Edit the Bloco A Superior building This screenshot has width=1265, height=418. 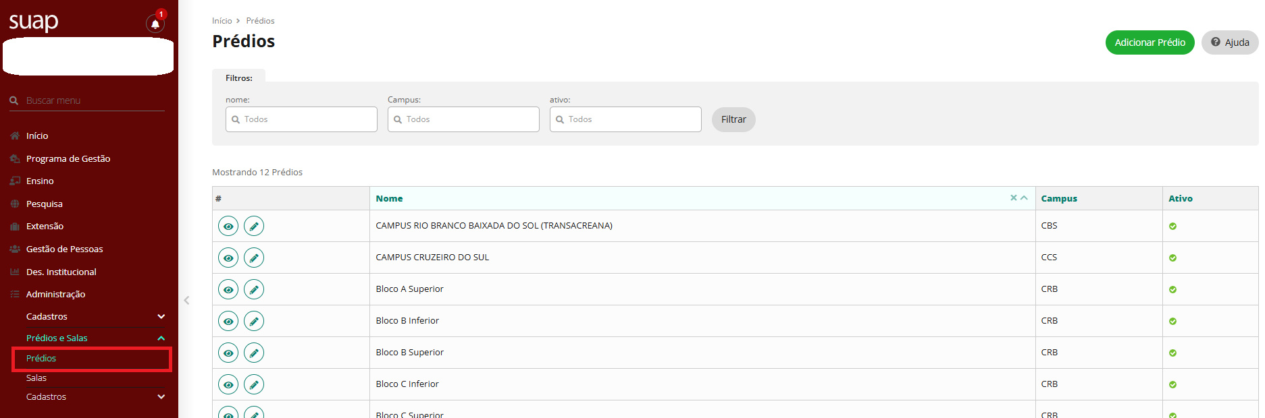pos(254,289)
